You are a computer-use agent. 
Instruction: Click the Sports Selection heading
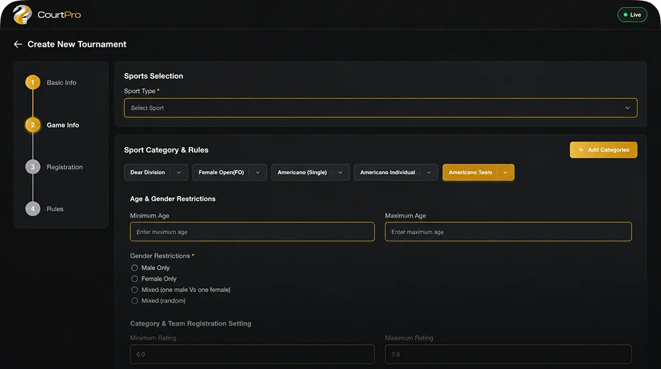(x=153, y=76)
